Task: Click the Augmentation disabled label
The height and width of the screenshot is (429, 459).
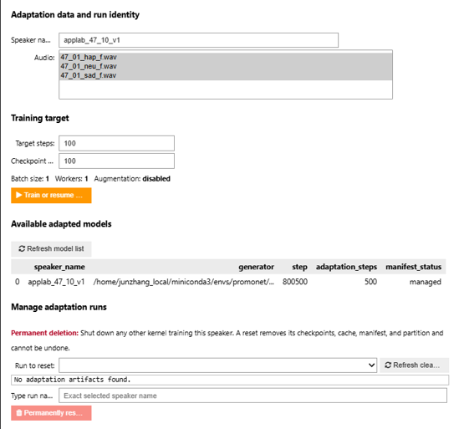Action: click(132, 179)
